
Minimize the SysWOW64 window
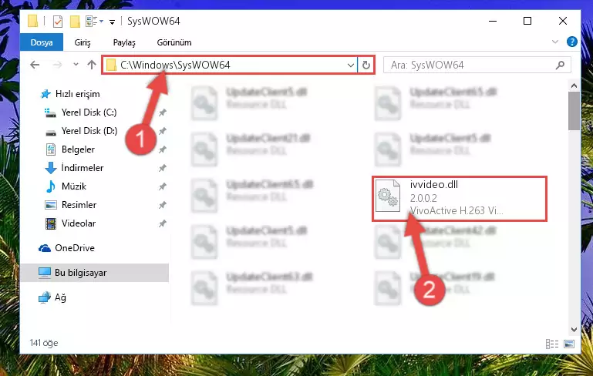493,21
